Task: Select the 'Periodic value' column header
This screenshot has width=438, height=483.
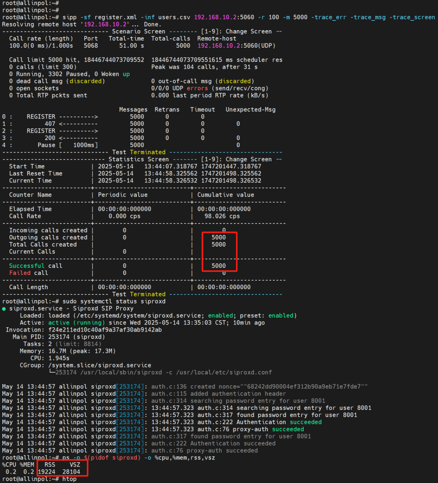Action: pyautogui.click(x=123, y=195)
